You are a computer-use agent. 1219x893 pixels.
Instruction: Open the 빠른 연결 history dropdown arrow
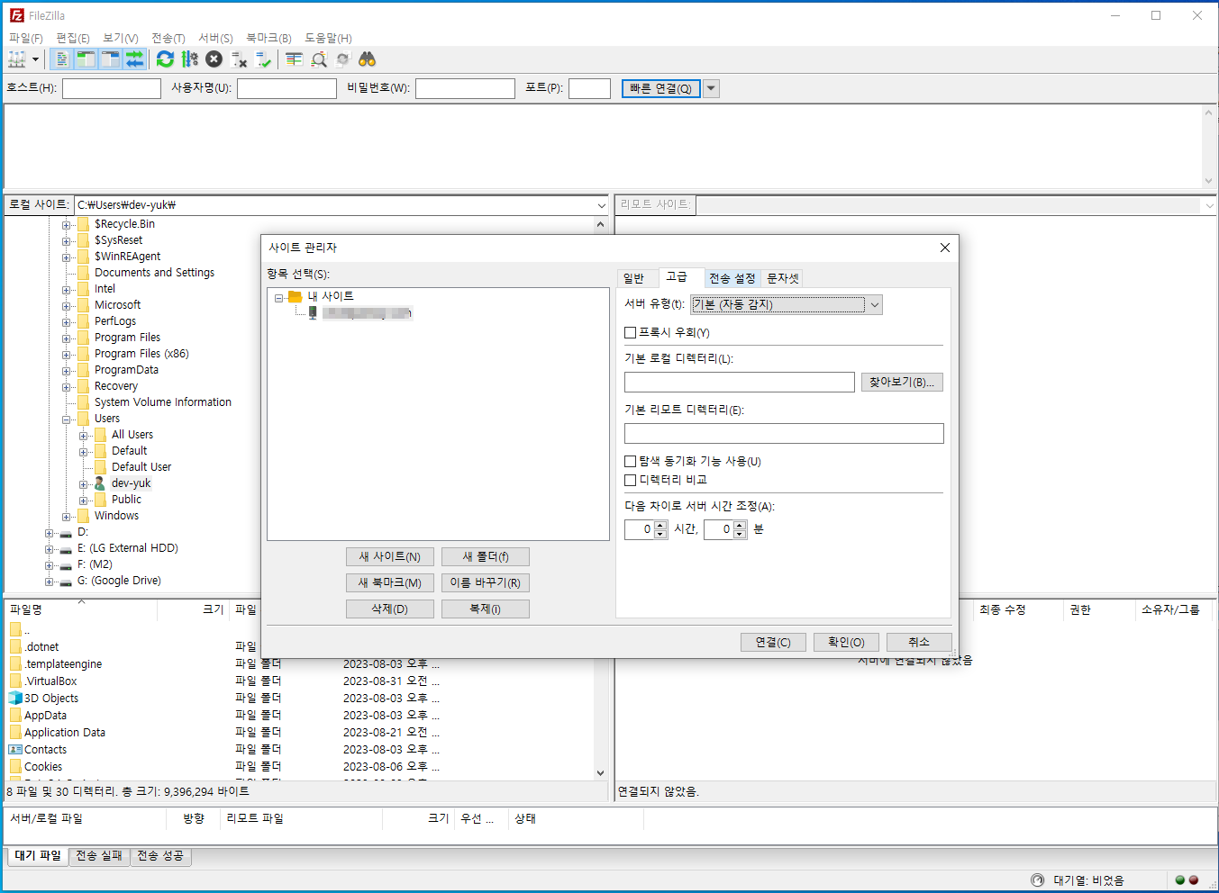pos(712,88)
